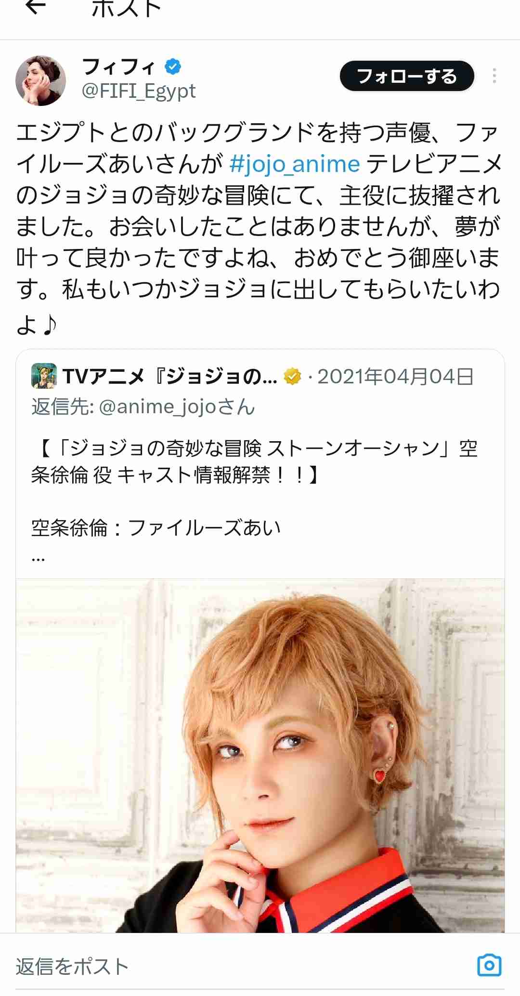The height and width of the screenshot is (996, 520).
Task: Tap the back arrow icon
Action: (35, 6)
